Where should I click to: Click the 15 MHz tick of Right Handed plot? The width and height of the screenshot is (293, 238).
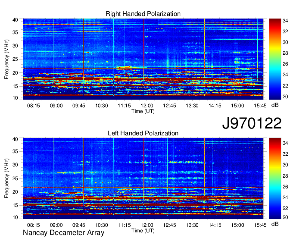point(15,86)
